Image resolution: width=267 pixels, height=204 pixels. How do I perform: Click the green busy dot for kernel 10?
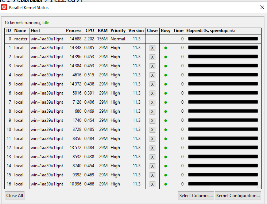click(166, 130)
